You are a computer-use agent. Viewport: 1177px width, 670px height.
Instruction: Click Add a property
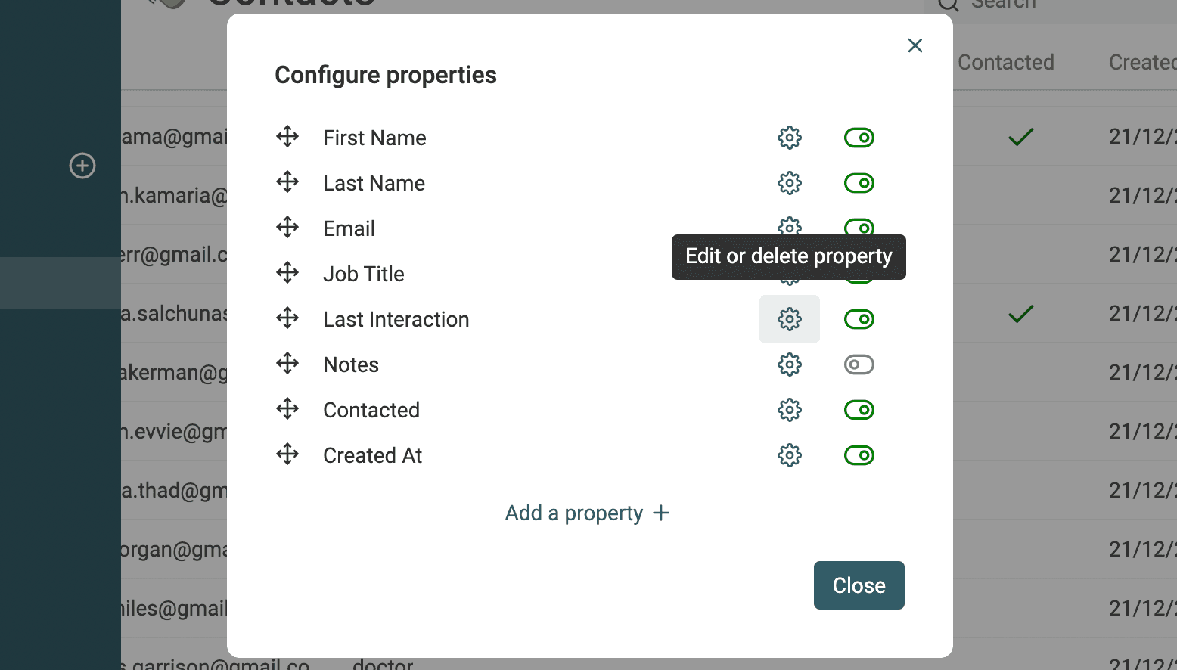tap(587, 513)
